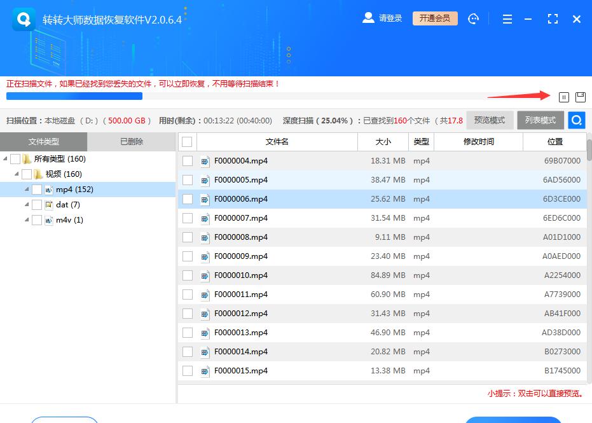Image resolution: width=592 pixels, height=423 pixels.
Task: Select the F0000013.mp4 file name
Action: 241,332
